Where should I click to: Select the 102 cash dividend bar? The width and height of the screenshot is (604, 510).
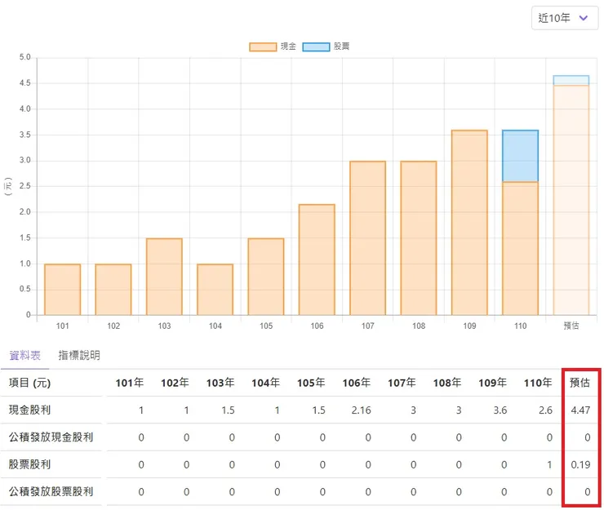[x=113, y=290]
